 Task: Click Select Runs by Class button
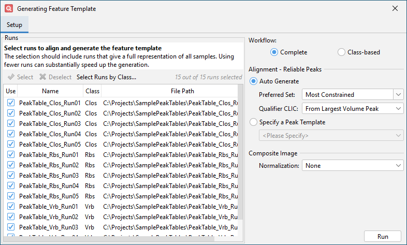pos(106,77)
